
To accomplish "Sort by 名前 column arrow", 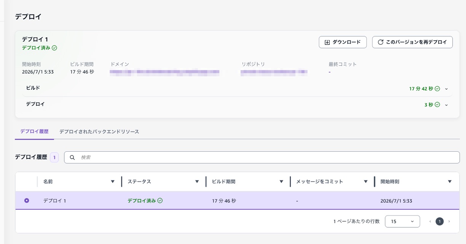I will [x=113, y=182].
